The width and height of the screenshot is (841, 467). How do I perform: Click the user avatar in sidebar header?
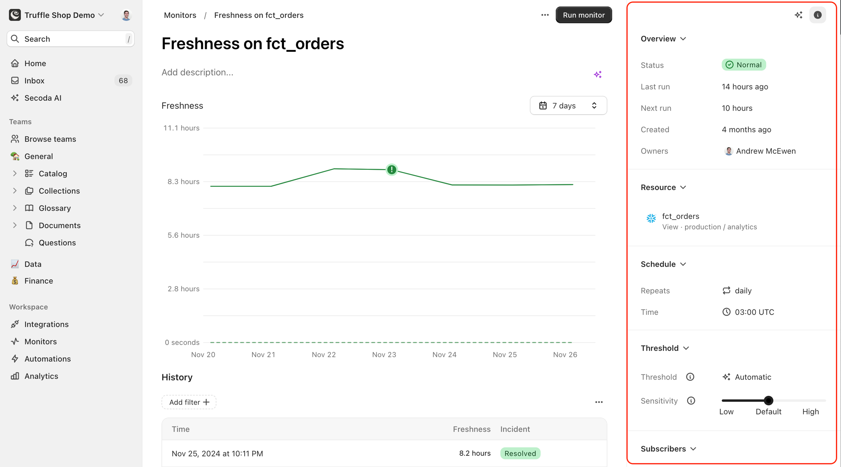click(126, 15)
